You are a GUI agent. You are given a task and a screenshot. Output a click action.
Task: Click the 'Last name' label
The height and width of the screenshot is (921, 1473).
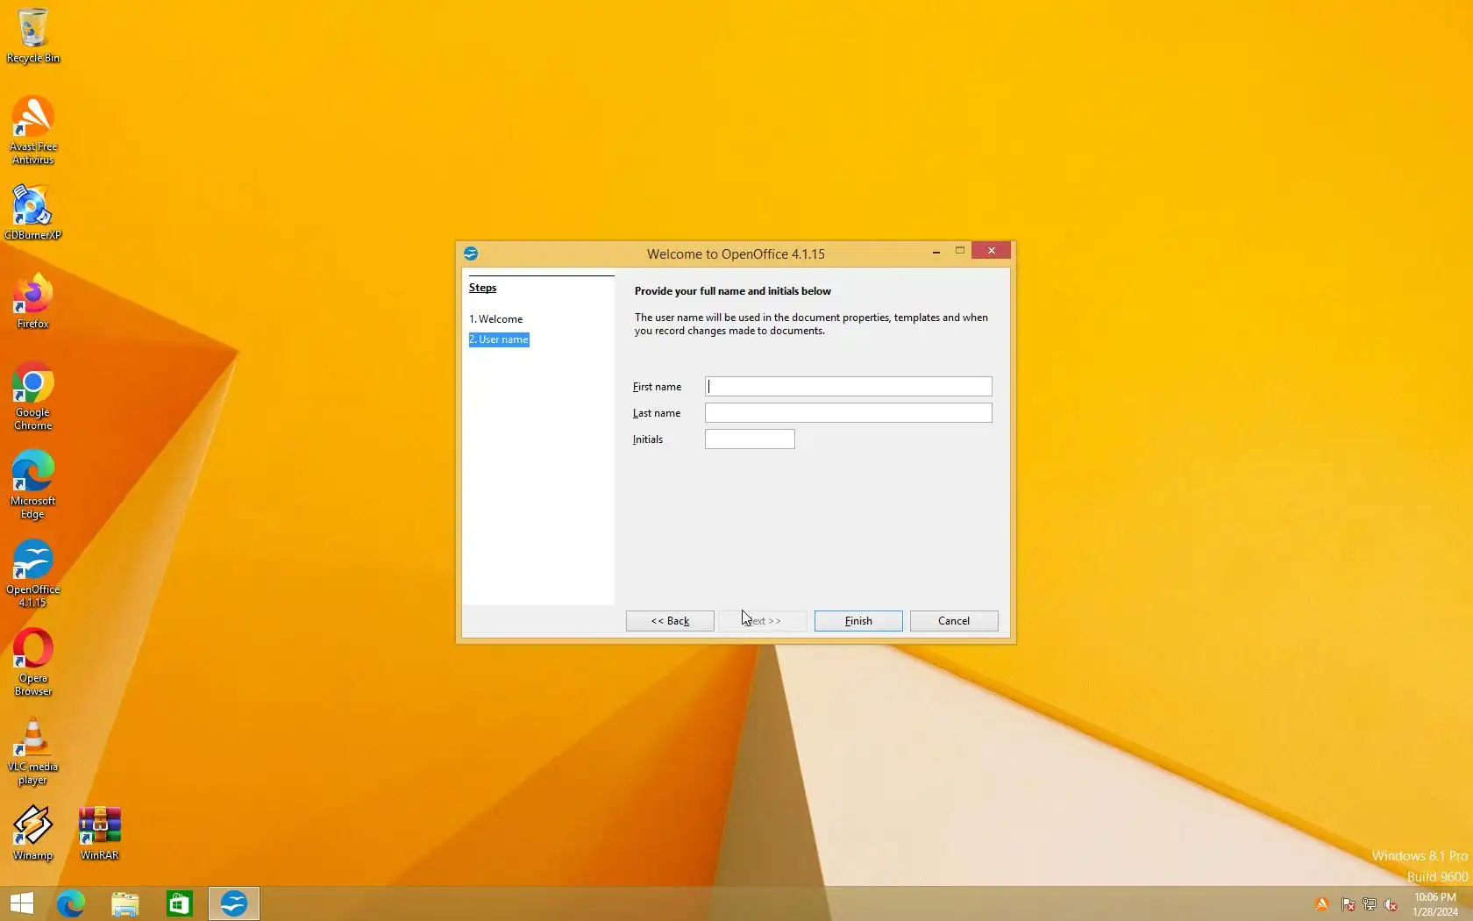click(657, 413)
